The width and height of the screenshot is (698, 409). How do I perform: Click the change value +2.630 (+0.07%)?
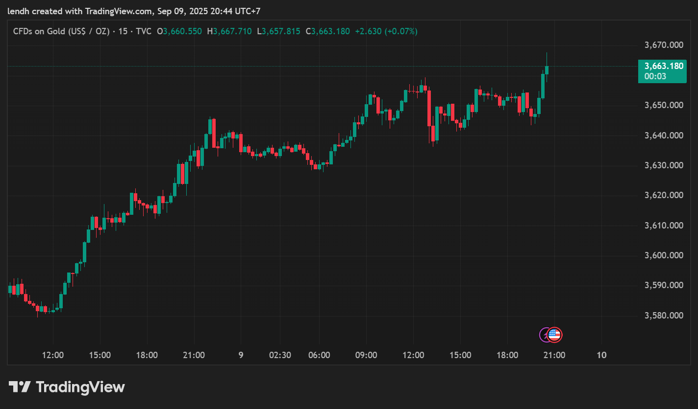386,31
